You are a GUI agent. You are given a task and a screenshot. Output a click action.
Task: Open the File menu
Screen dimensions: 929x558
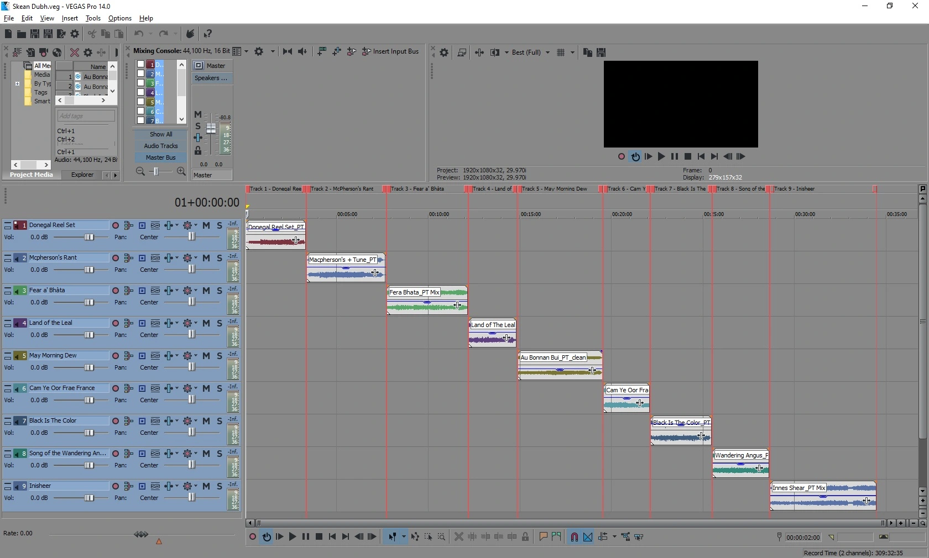(x=9, y=18)
